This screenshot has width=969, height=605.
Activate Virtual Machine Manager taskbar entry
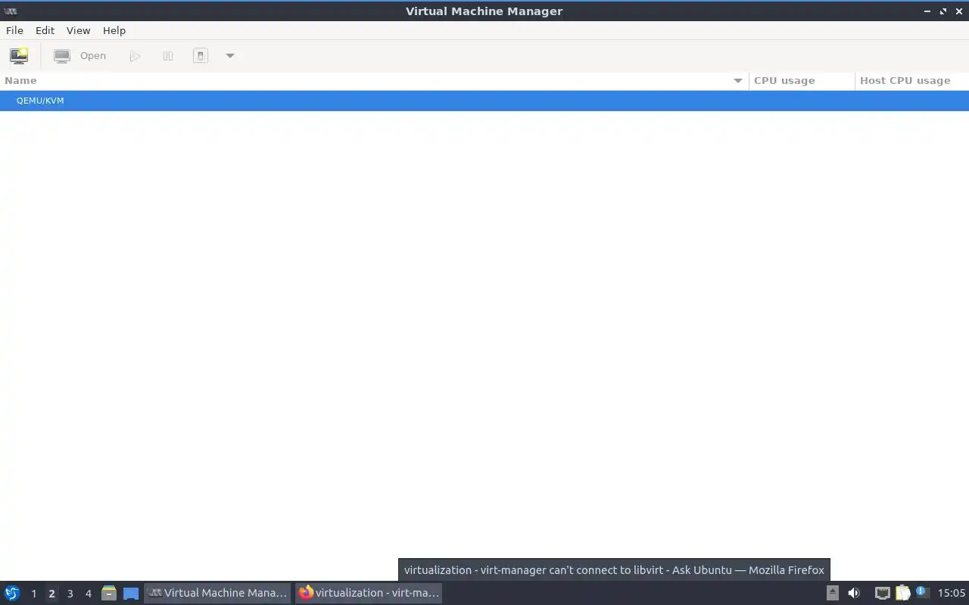(x=218, y=593)
